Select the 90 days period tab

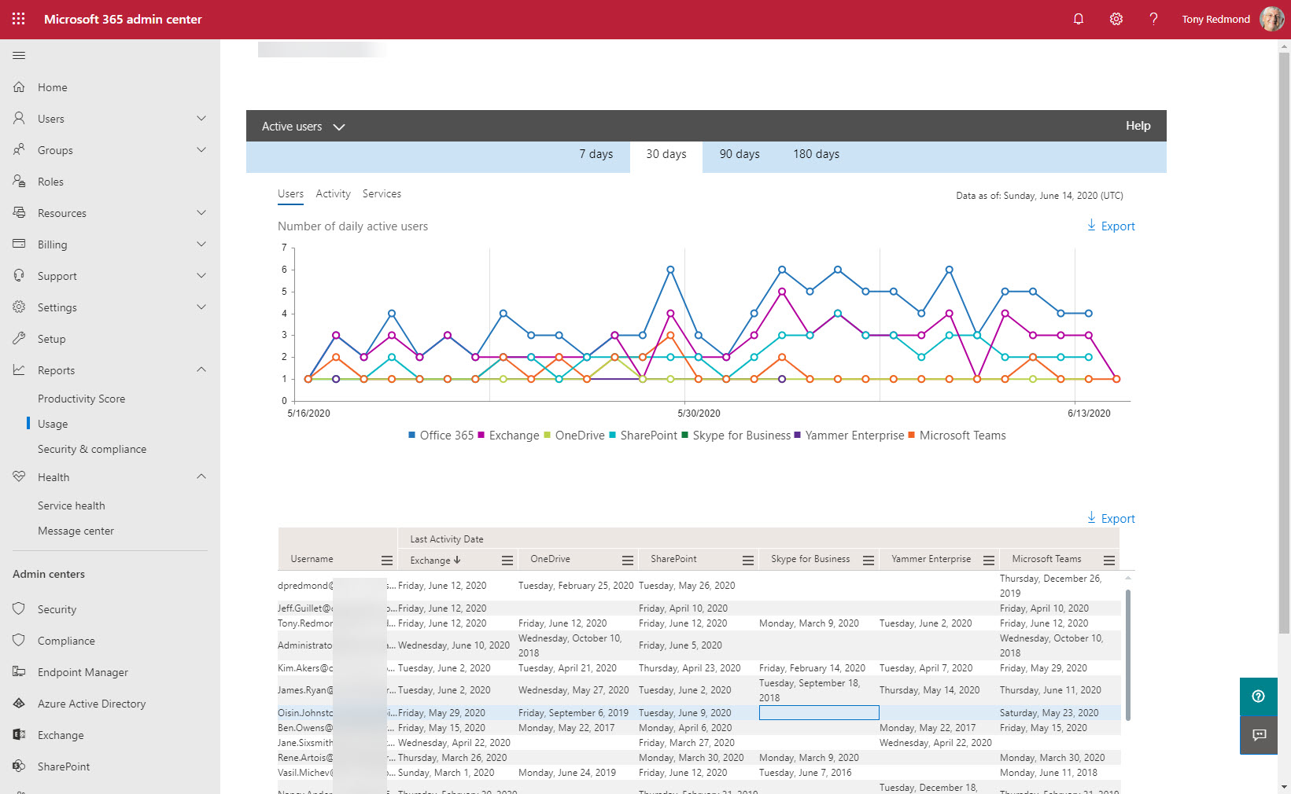pyautogui.click(x=740, y=154)
